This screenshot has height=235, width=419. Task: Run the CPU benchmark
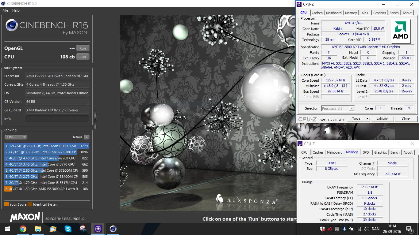83,57
